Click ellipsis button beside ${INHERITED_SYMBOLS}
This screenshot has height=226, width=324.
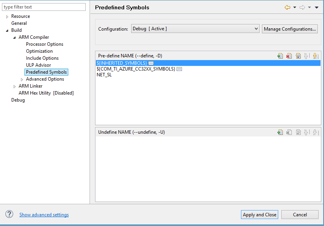[151, 63]
